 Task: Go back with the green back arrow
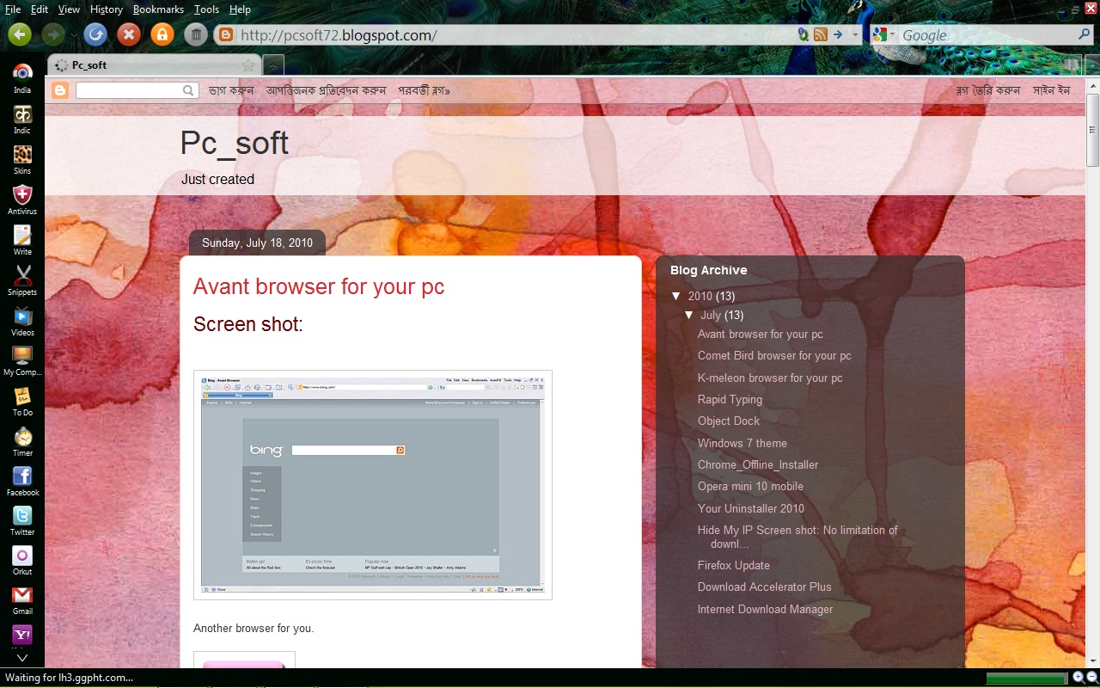coord(20,34)
